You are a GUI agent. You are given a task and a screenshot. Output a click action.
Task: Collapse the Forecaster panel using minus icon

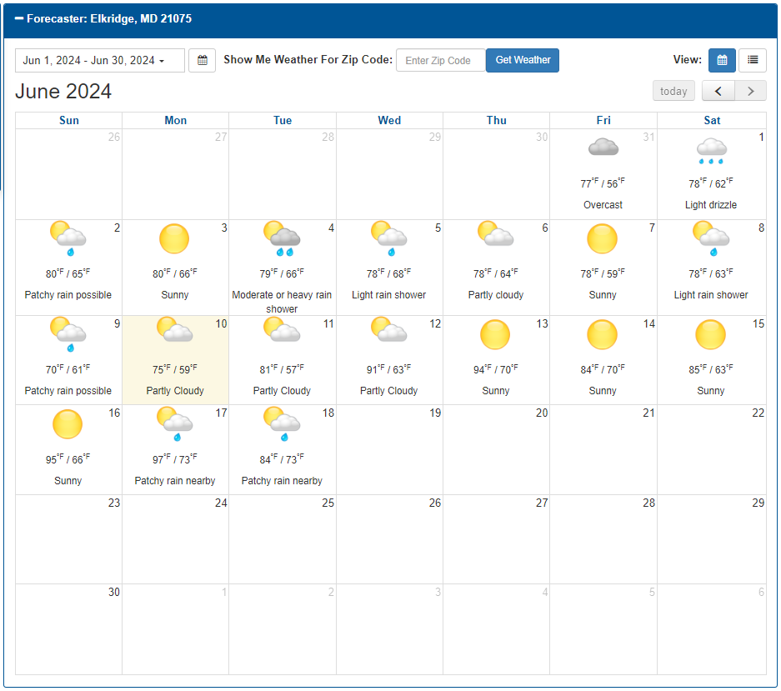pos(19,18)
